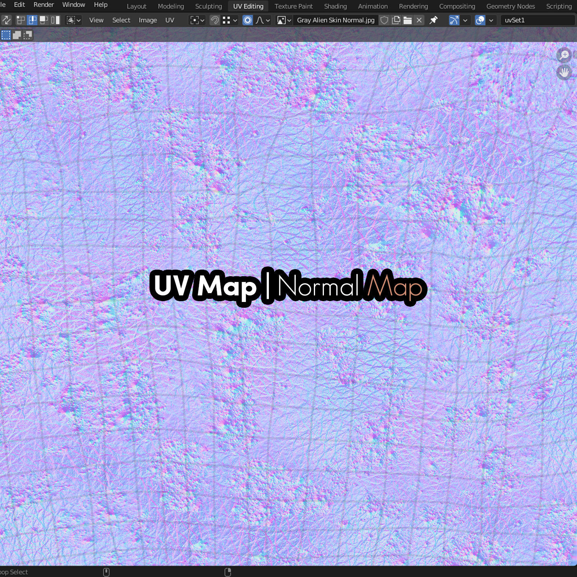
Task: Switch to Modeling workspace tab
Action: pyautogui.click(x=171, y=6)
